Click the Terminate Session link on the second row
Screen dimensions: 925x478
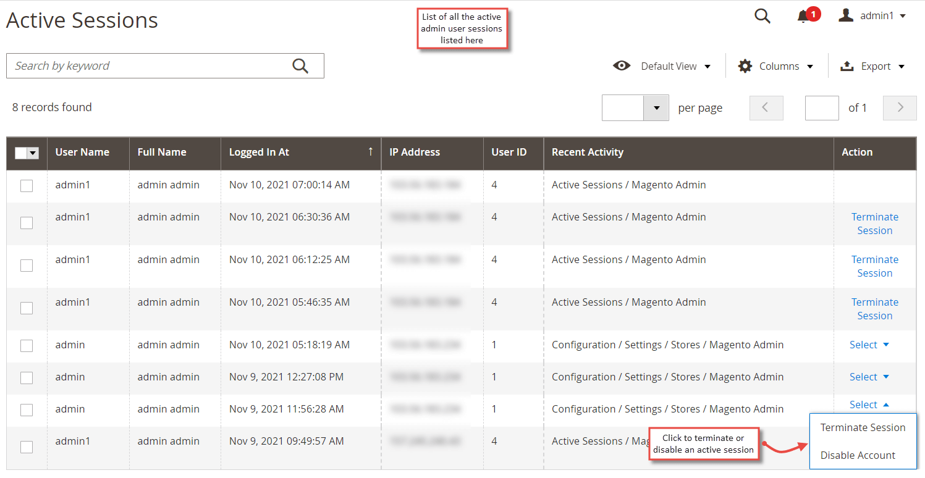(874, 223)
